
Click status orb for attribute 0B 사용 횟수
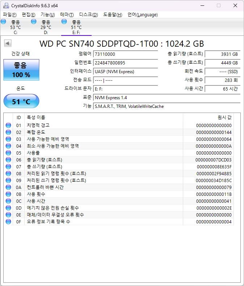8,194
